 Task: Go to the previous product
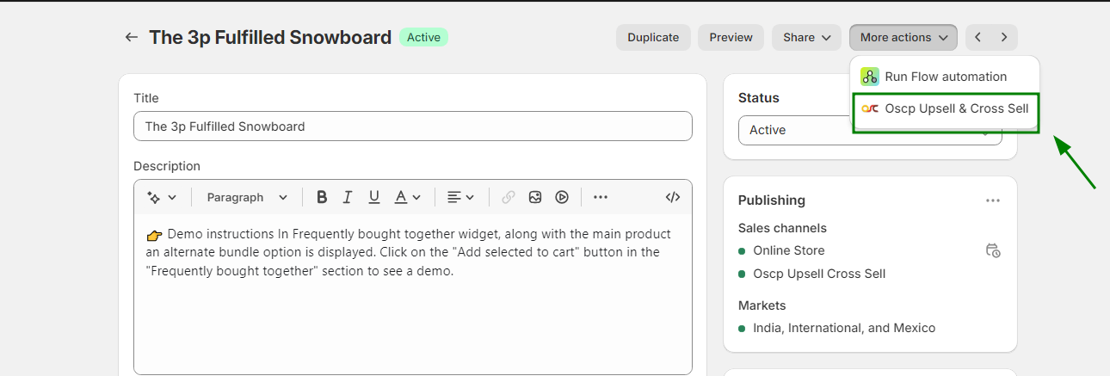point(978,37)
